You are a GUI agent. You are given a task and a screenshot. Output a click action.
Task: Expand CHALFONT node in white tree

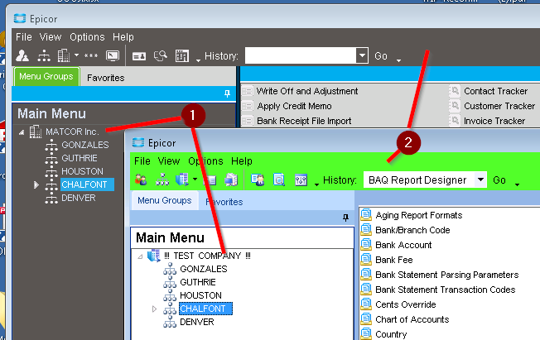click(154, 309)
